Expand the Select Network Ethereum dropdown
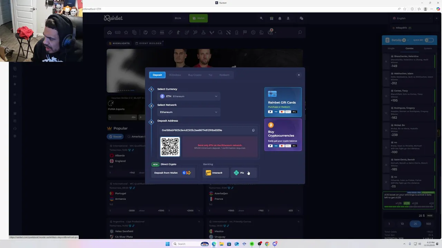The height and width of the screenshot is (248, 442). pos(189,112)
